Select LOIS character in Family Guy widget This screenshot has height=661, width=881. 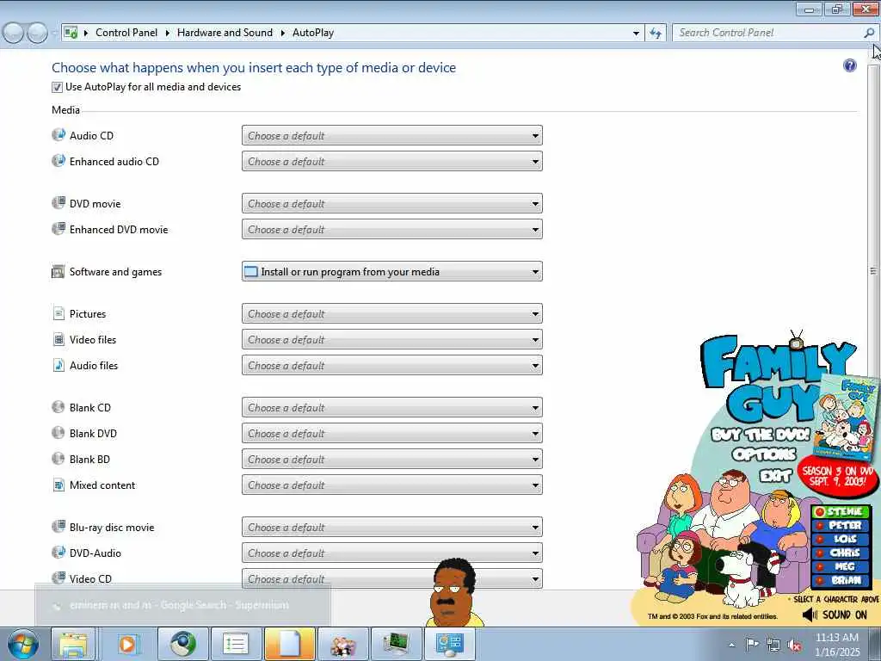pos(841,539)
